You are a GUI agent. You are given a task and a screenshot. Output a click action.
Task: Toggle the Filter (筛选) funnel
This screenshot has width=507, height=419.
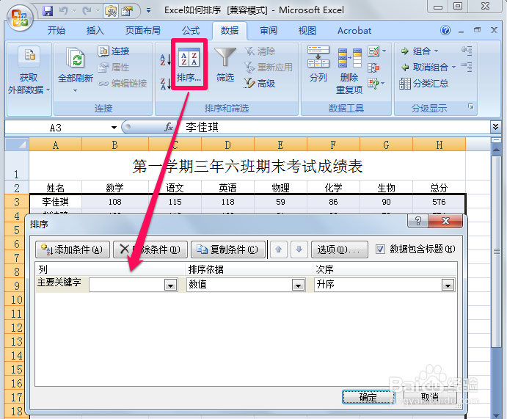[x=225, y=65]
